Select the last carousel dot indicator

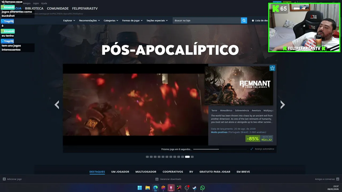pyautogui.click(x=192, y=157)
